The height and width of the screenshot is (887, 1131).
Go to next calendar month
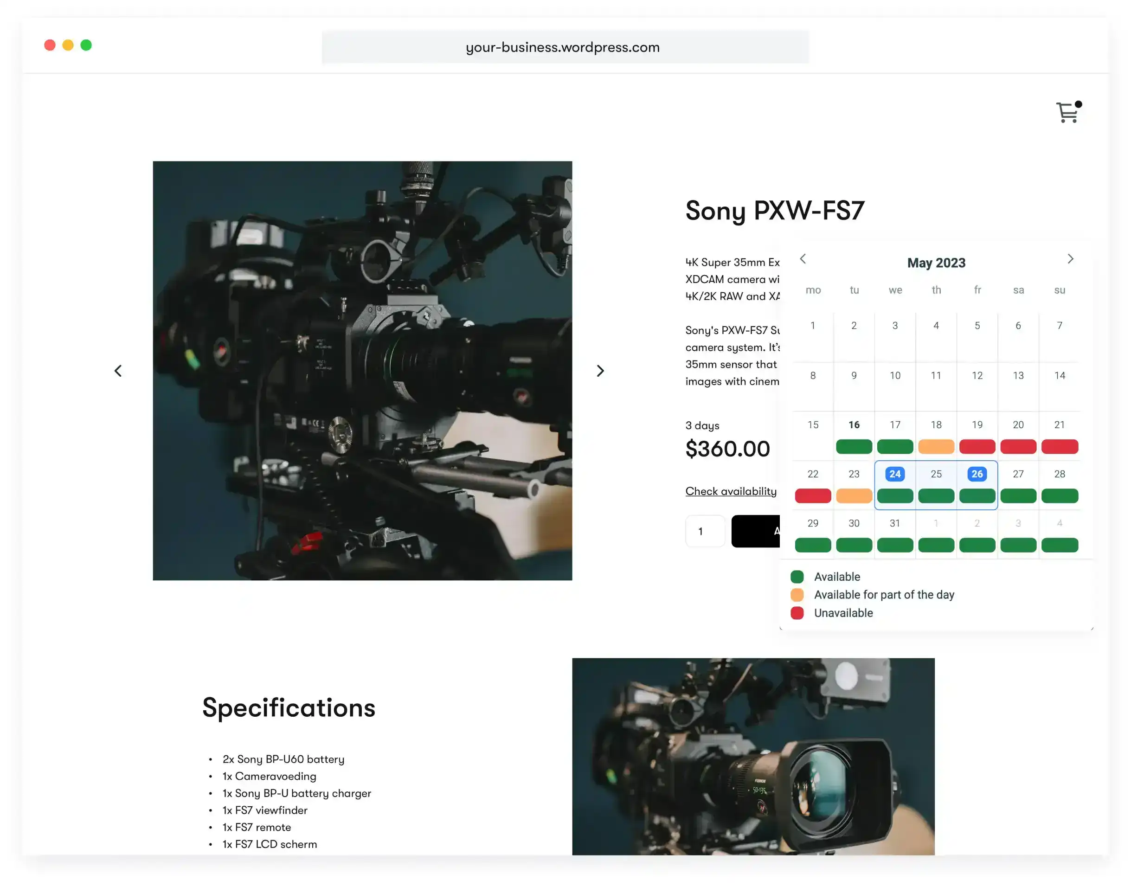click(x=1070, y=258)
